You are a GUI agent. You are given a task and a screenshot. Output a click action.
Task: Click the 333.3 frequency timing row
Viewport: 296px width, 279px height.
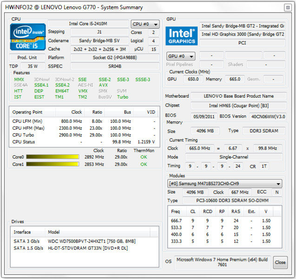224,241
